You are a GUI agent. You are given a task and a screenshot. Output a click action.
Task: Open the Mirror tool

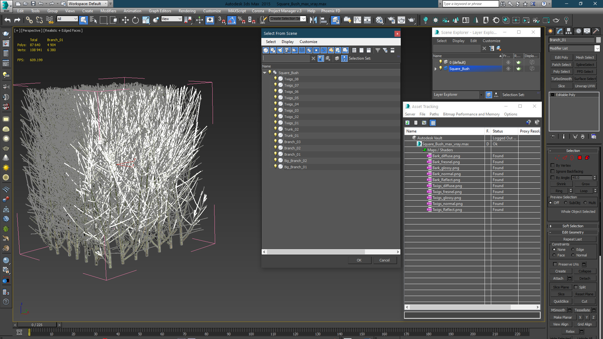coord(313,20)
